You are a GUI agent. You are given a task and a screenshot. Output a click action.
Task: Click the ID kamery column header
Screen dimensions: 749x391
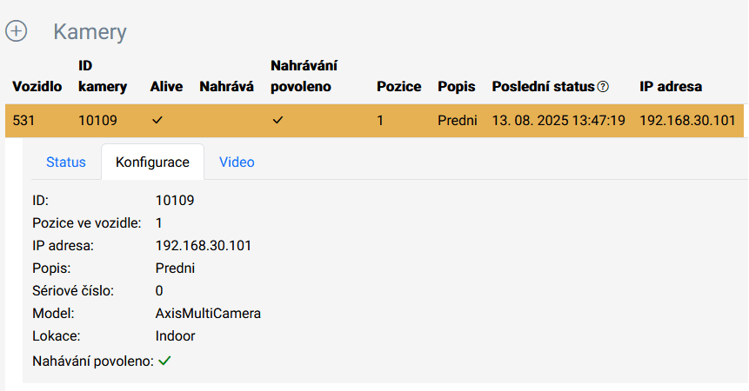(103, 76)
